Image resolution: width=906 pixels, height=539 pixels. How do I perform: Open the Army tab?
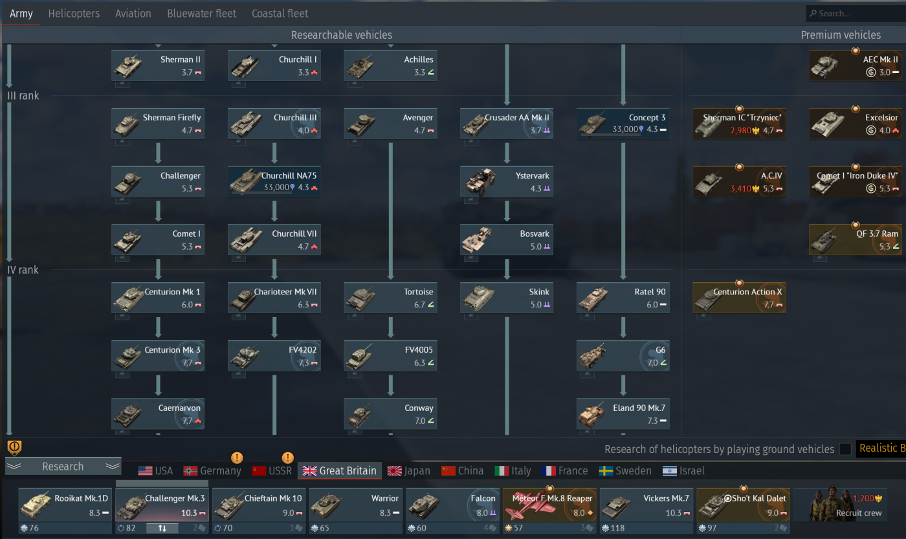pos(21,14)
